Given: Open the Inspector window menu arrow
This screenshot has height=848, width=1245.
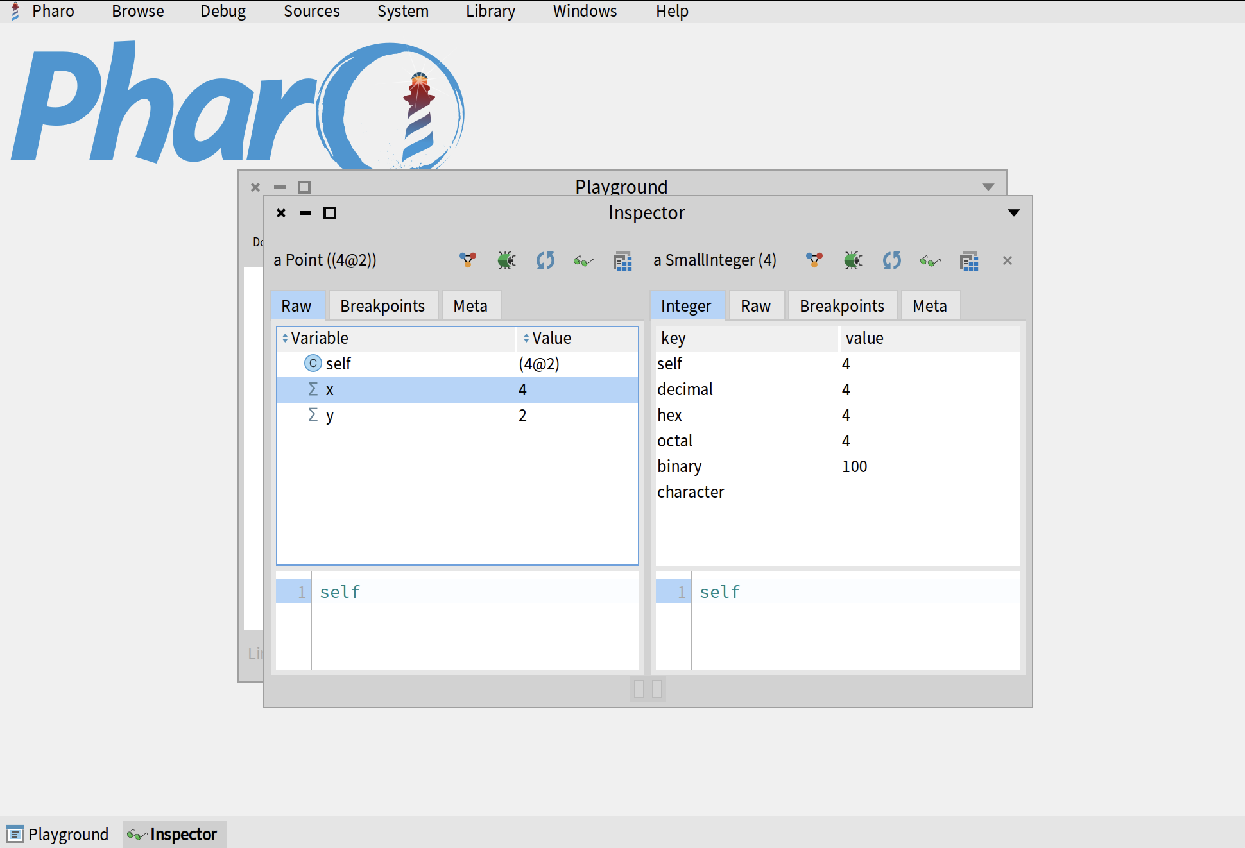Looking at the screenshot, I should tap(1014, 213).
